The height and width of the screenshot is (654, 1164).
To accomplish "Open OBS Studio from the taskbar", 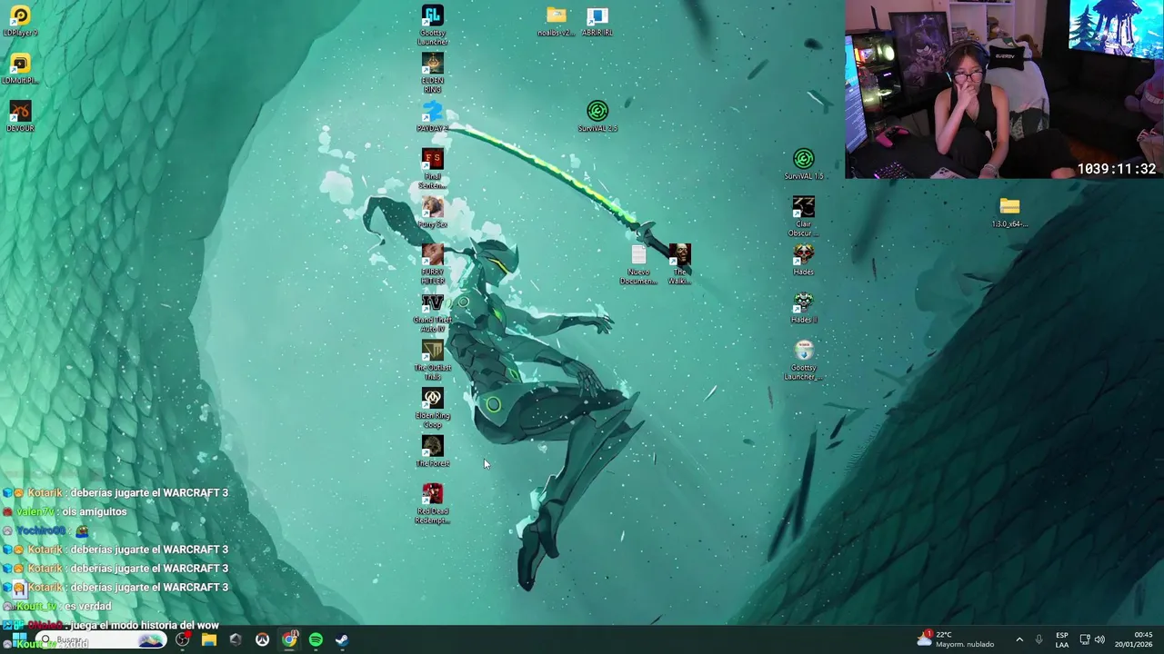I will (x=183, y=640).
